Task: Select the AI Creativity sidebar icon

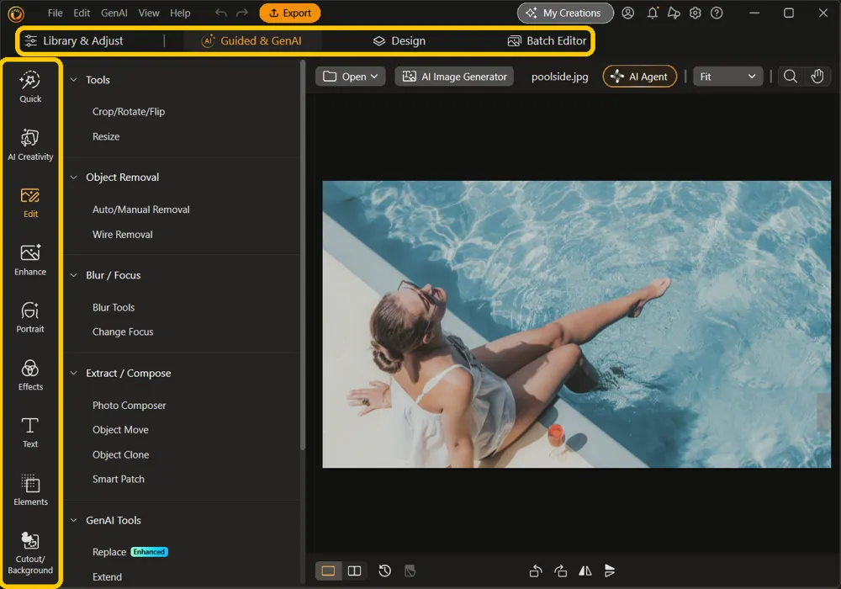Action: 30,145
